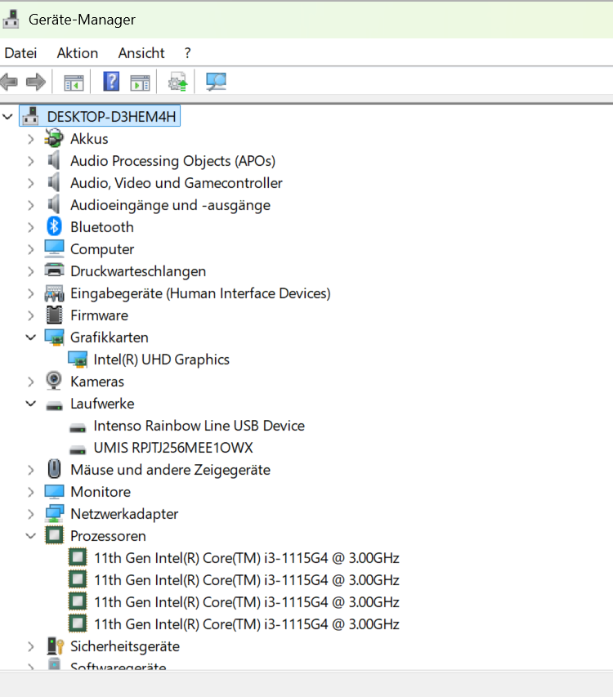Screen dimensions: 613x697
Task: Click the Bluetooth icon
Action: [x=54, y=226]
